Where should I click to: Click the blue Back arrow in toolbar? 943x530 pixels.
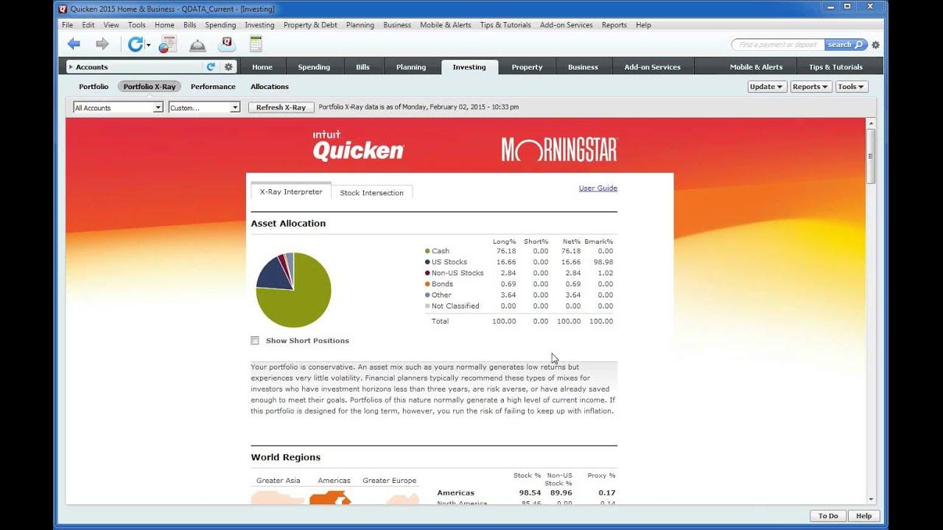pos(74,44)
